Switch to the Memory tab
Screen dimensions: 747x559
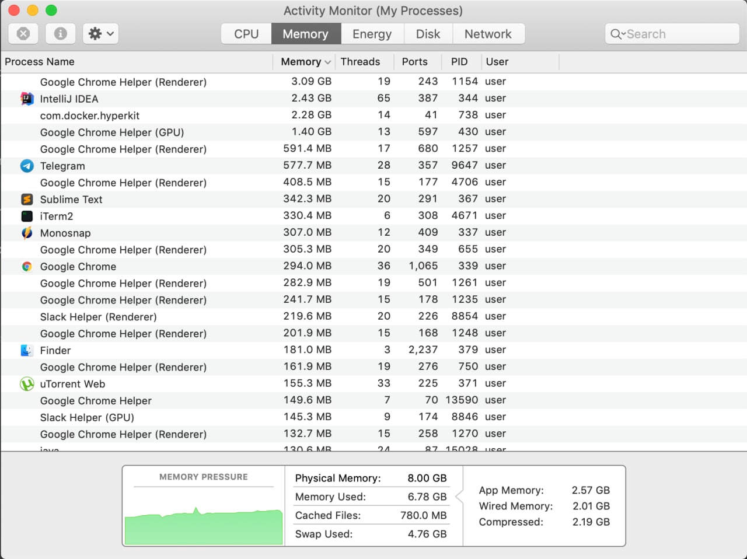[x=305, y=34]
